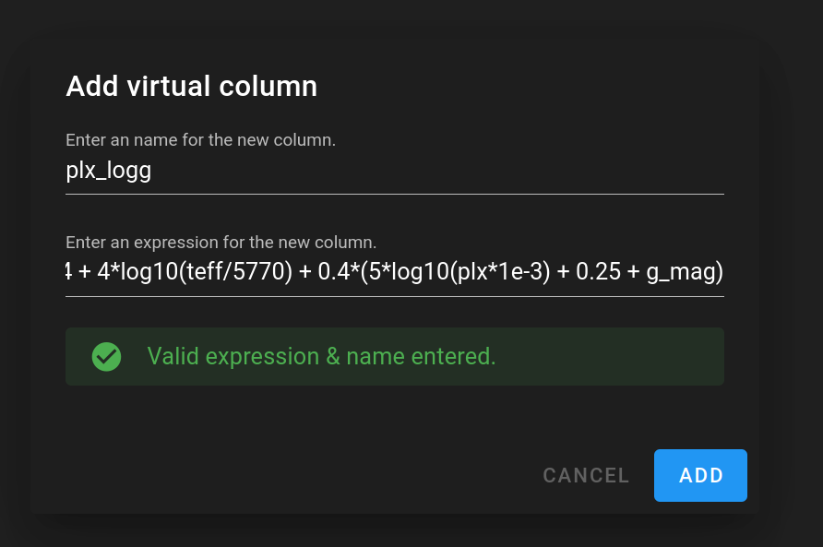Click the 'Enter an expression for the new column.' label
Screen dimensions: 823x547
pos(221,243)
